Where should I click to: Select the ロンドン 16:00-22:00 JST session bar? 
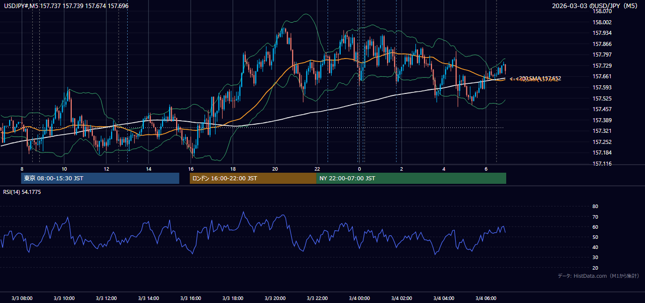(x=253, y=178)
